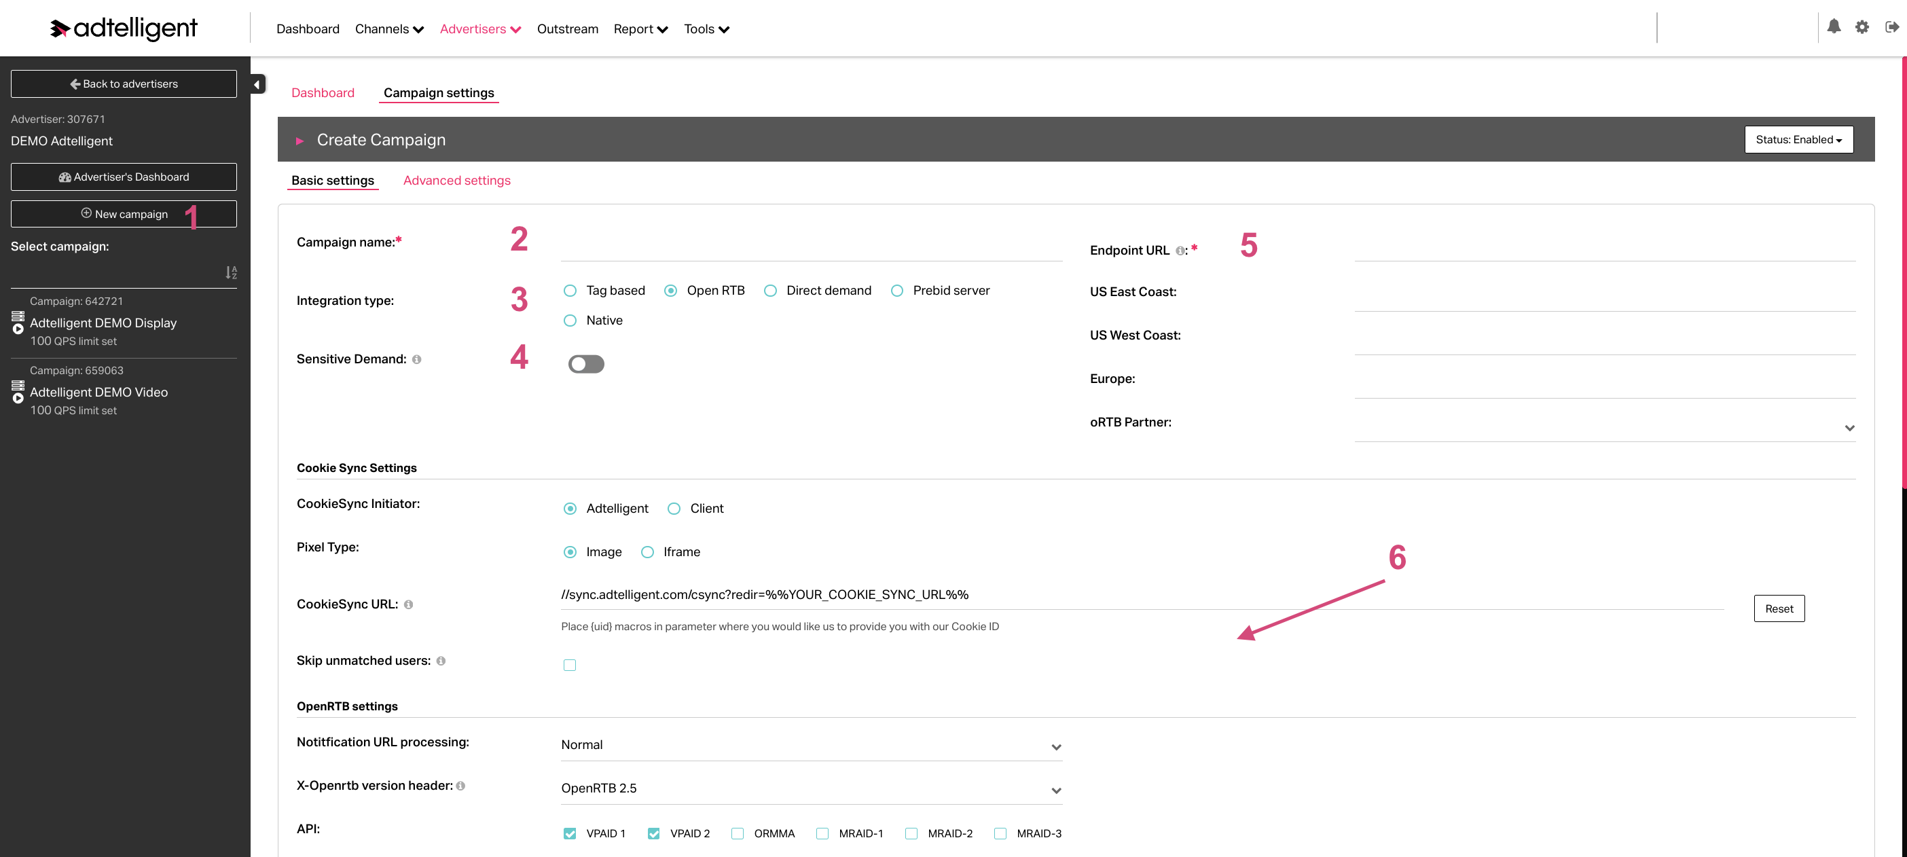
Task: Click the Endpoint URL input field
Action: (1605, 247)
